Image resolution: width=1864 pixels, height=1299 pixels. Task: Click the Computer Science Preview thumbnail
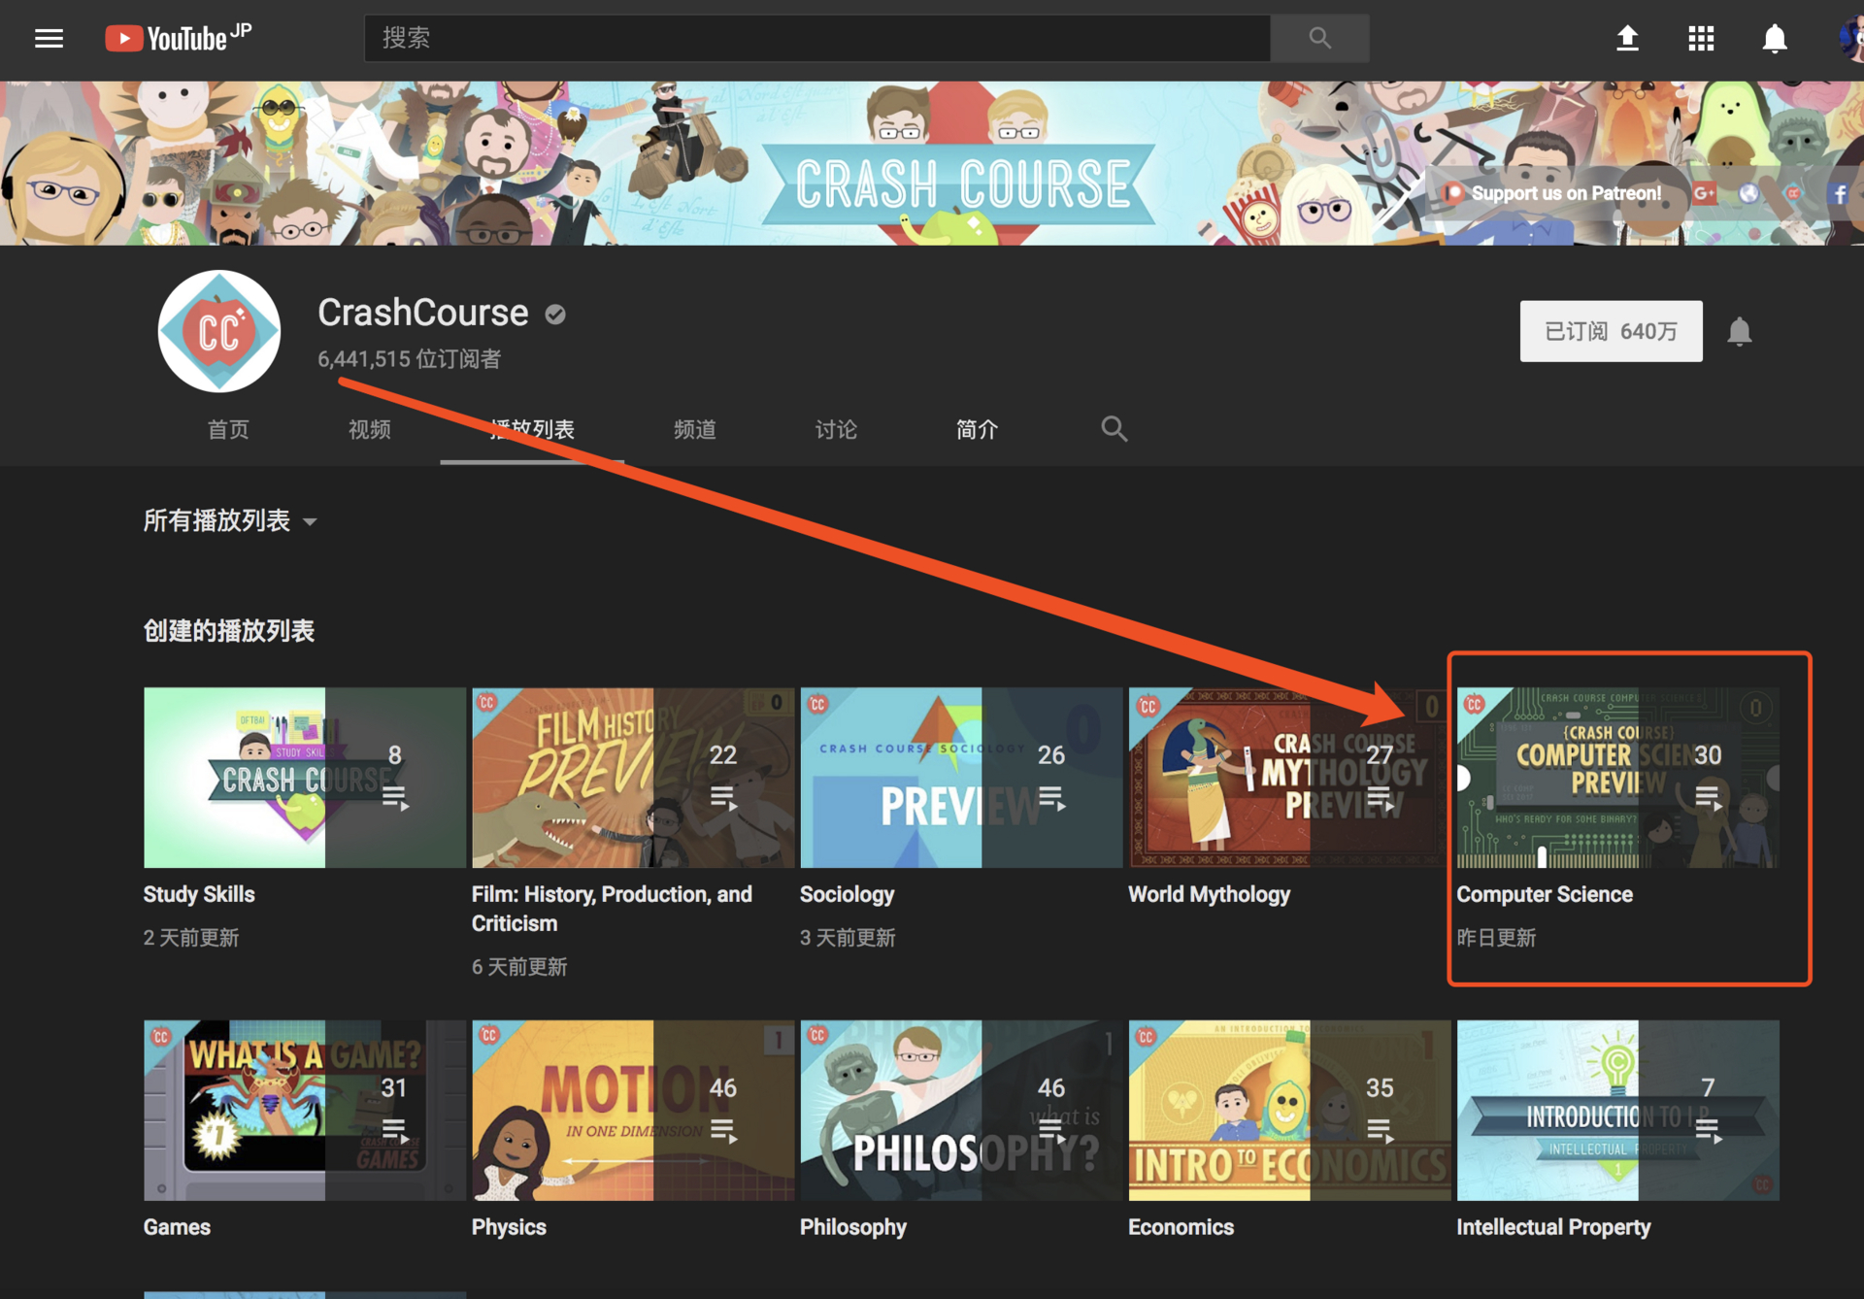[1617, 778]
